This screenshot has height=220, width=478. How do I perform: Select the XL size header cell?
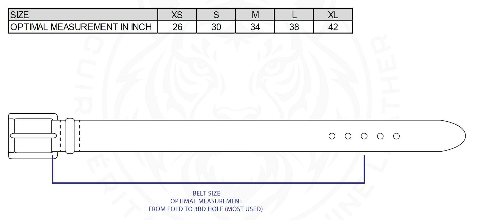(333, 15)
